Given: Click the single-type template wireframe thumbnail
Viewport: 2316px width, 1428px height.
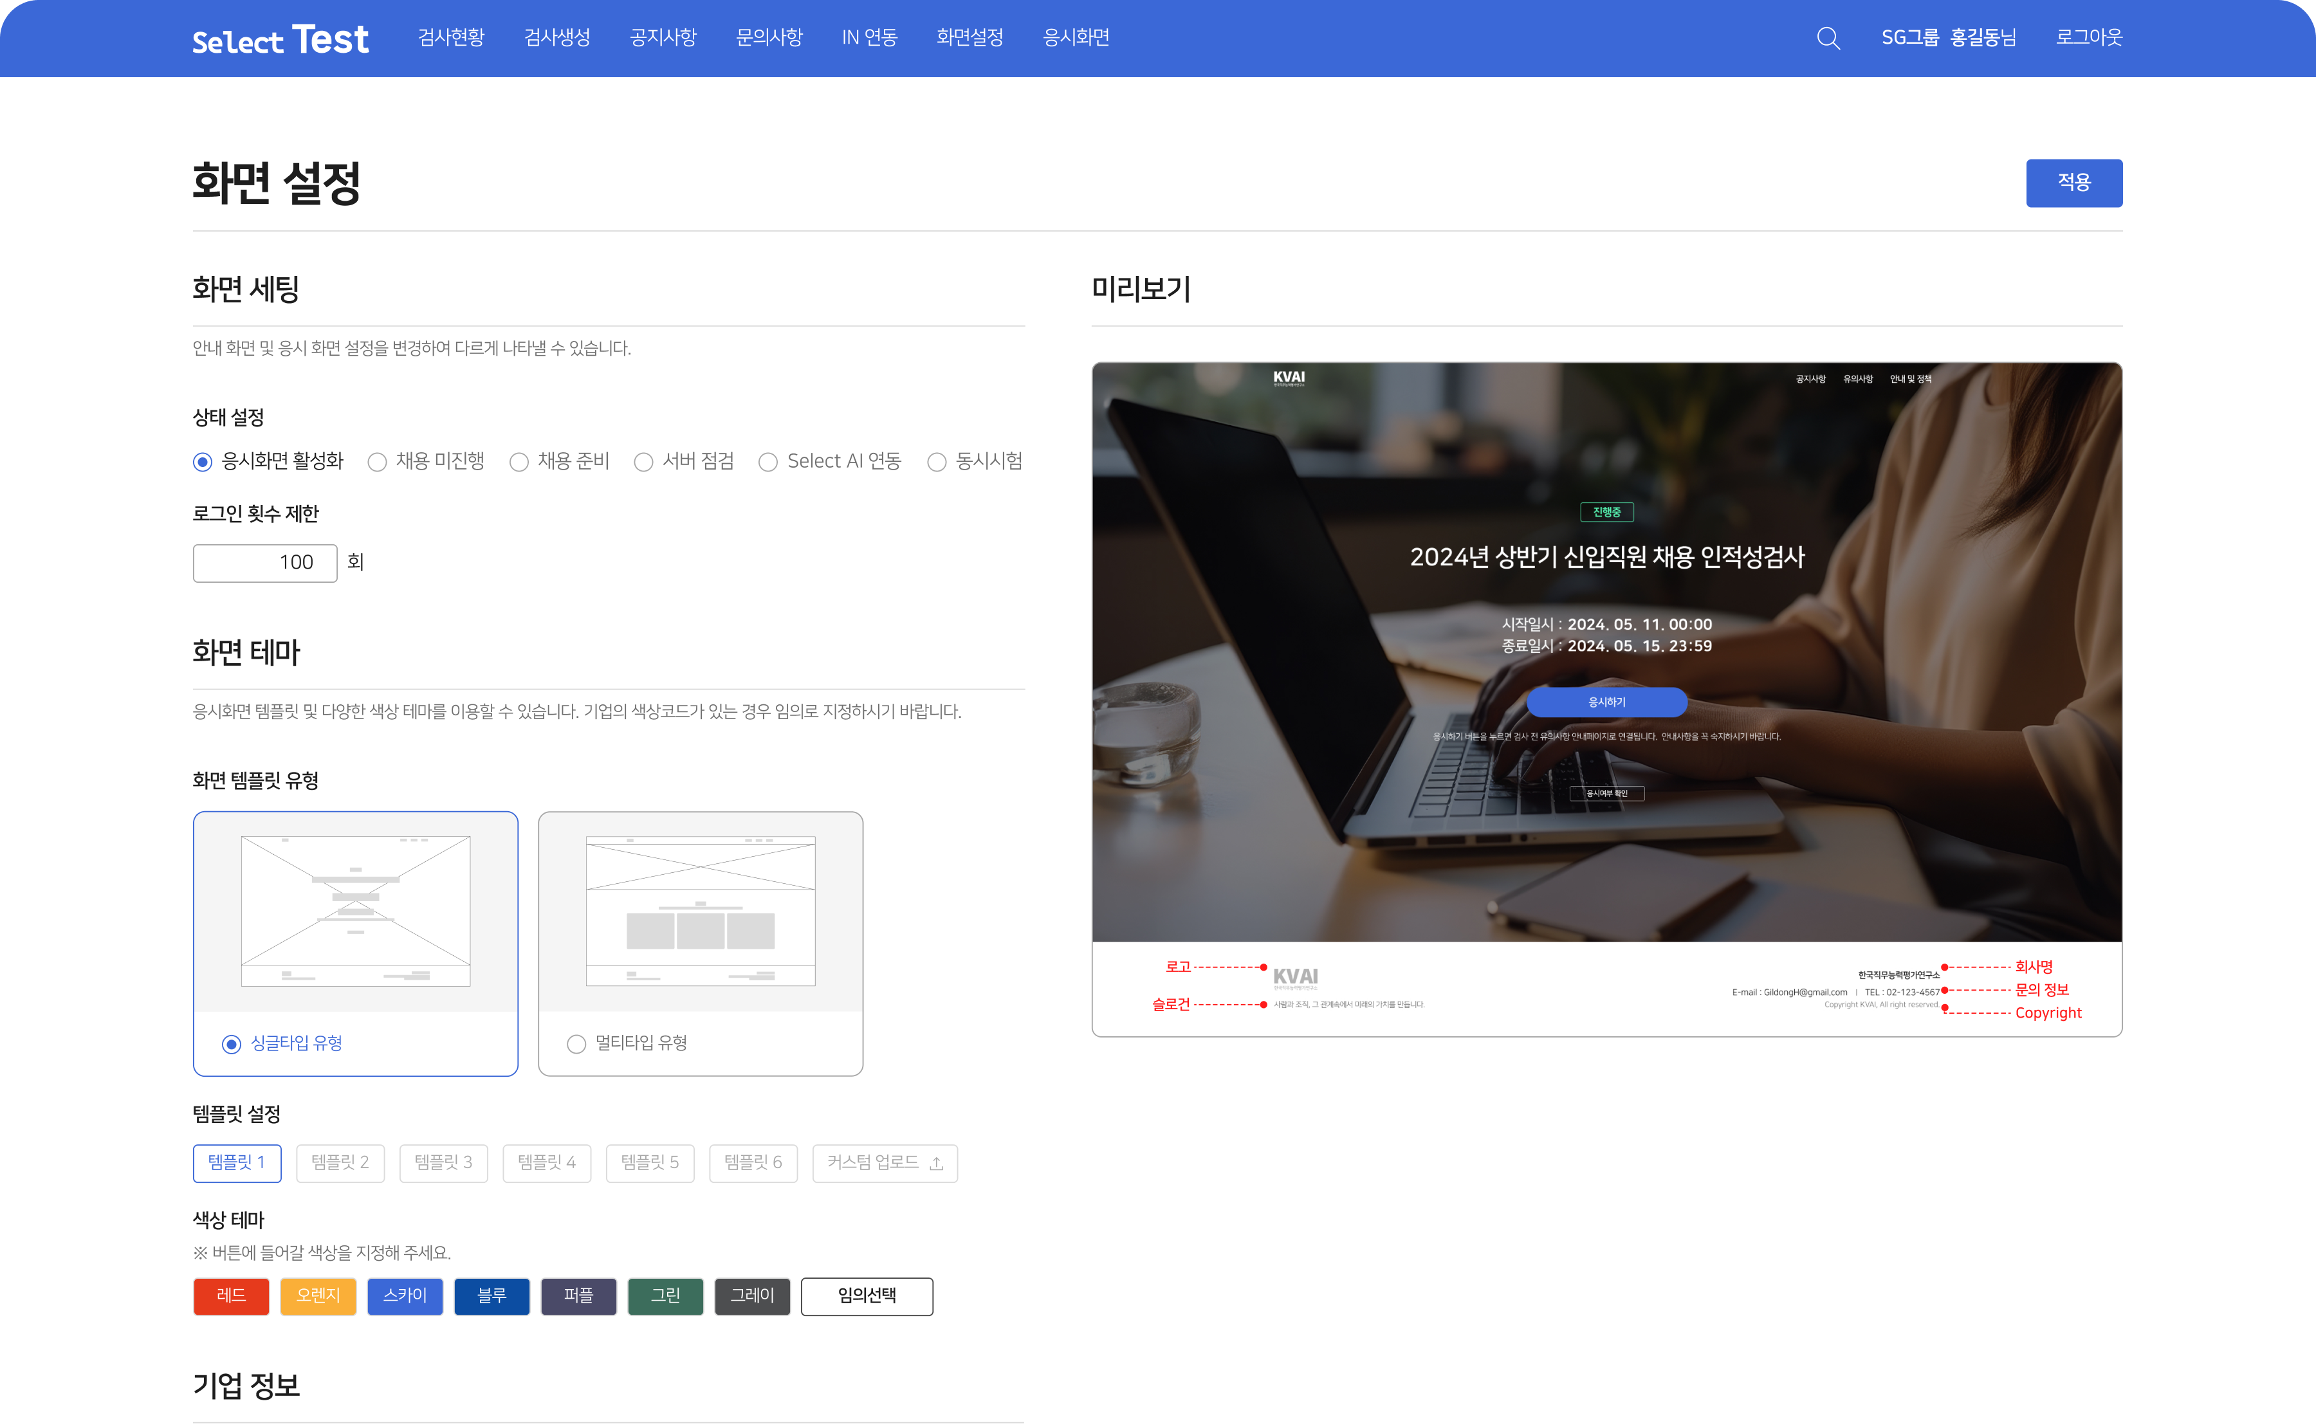Looking at the screenshot, I should (356, 910).
